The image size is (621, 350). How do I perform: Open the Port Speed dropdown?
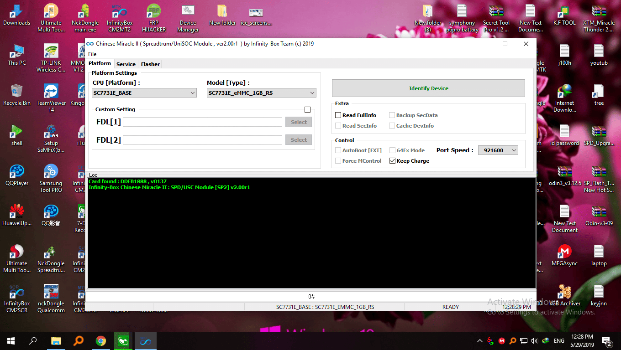click(498, 150)
